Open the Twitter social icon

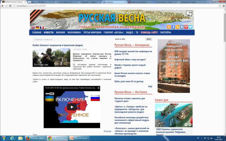pyautogui.click(x=190, y=27)
